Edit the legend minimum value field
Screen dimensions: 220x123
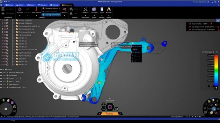211,86
